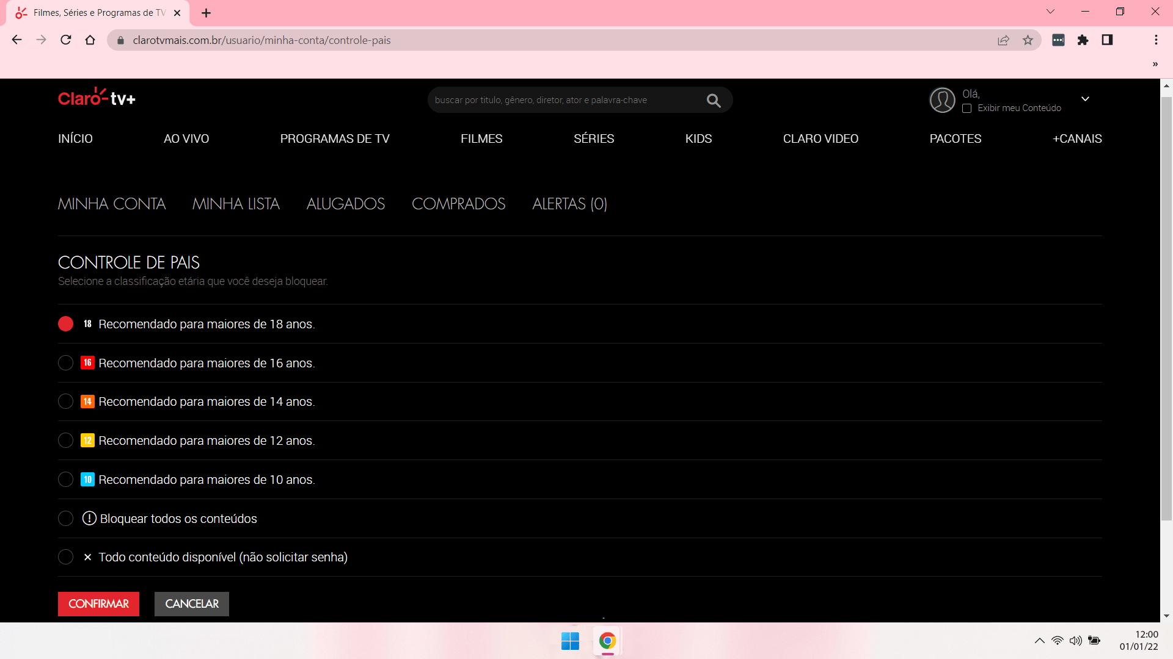Open Wi-Fi network tray icon
The width and height of the screenshot is (1173, 659).
pyautogui.click(x=1057, y=641)
